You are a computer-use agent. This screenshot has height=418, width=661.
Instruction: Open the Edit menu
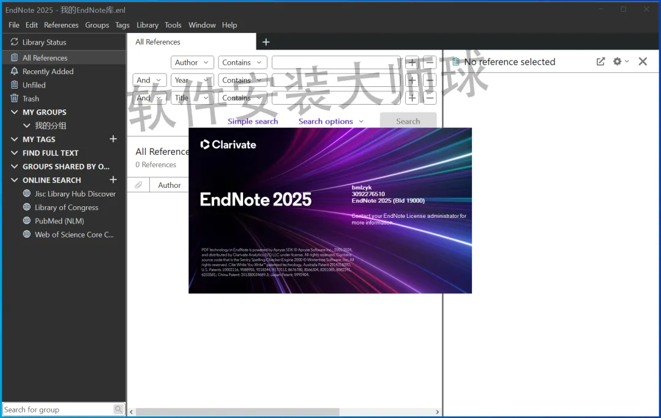[32, 25]
